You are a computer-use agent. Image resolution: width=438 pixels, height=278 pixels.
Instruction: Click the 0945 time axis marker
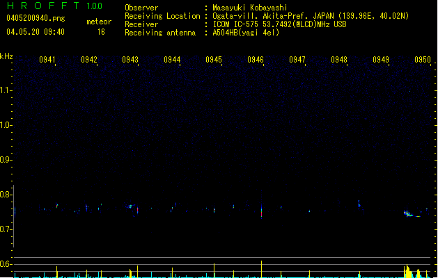click(214, 60)
